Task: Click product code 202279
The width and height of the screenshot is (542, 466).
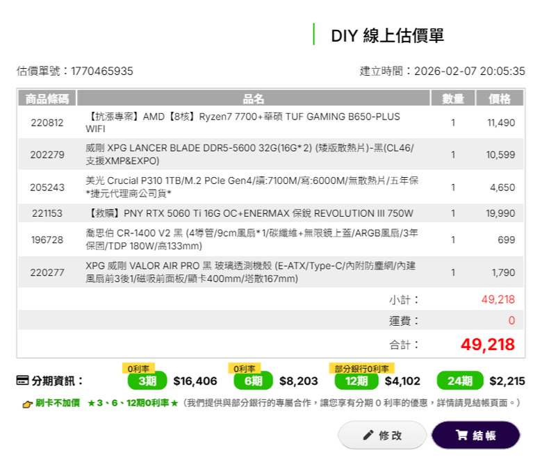Action: click(47, 154)
